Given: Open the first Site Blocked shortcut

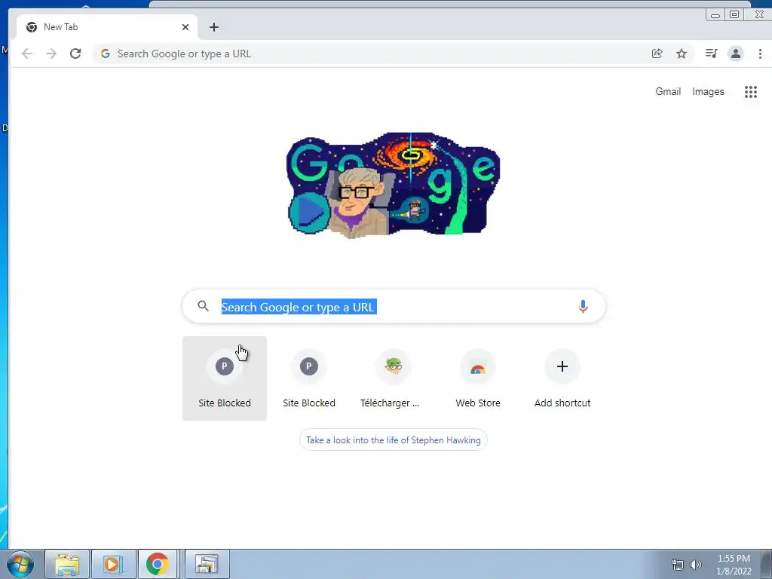Looking at the screenshot, I should click(225, 378).
